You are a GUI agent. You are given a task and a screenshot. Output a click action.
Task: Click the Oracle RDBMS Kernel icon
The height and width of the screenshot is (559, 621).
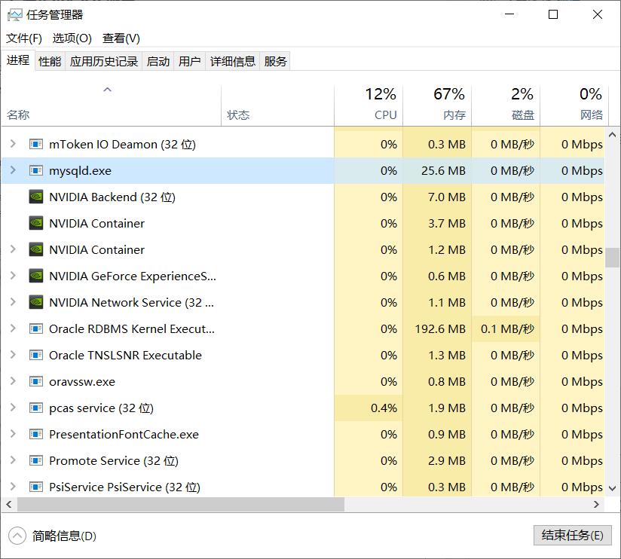[x=36, y=328]
